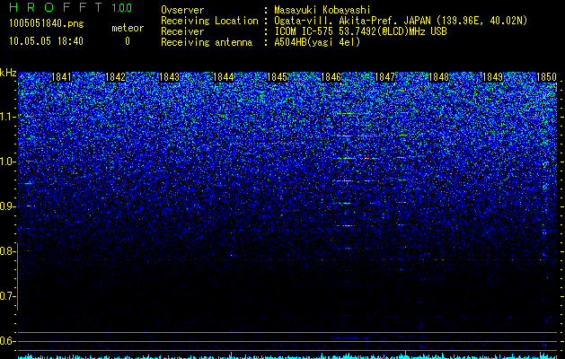Click the 1849 time marker
The height and width of the screenshot is (359, 565).
point(492,76)
